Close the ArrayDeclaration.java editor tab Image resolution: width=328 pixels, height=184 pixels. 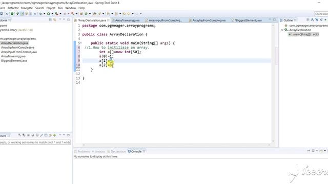108,20
